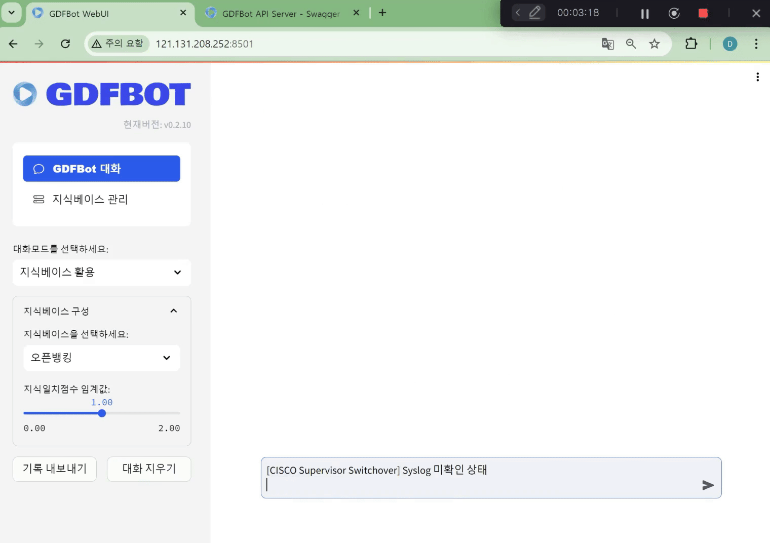Pause the screen recording
770x543 pixels.
click(x=645, y=14)
